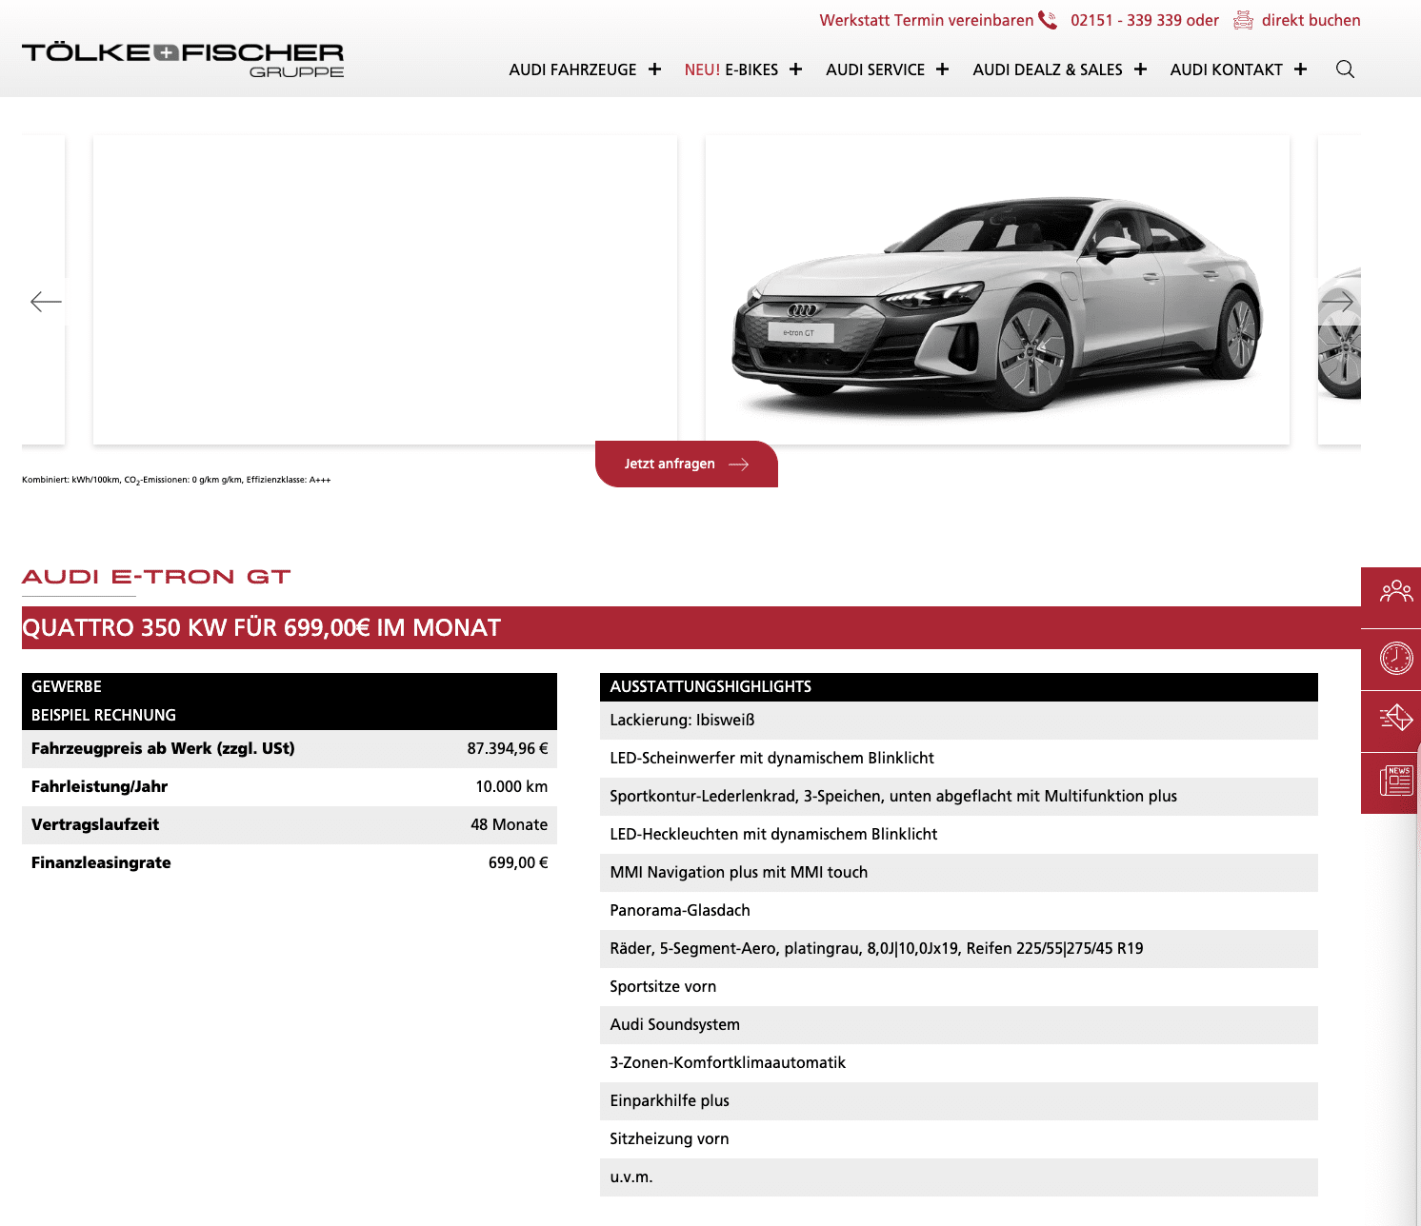Click the phone icon next to Werkstatt Termin
This screenshot has width=1421, height=1226.
1048,20
